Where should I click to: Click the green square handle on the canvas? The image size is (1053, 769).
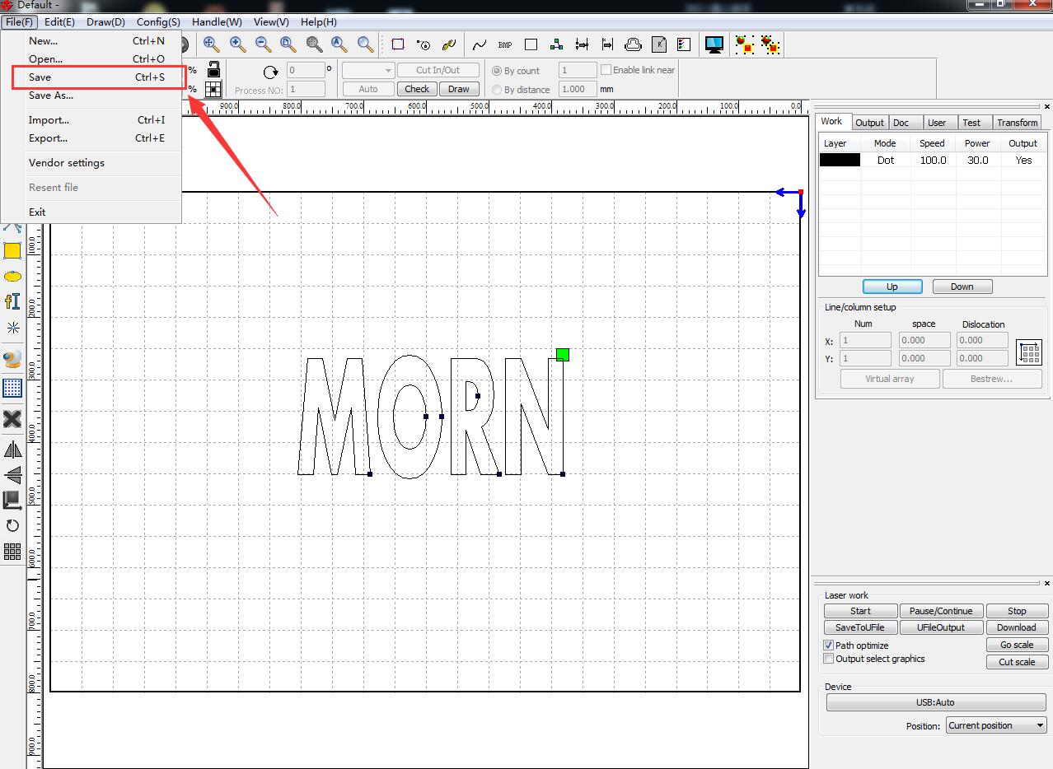pyautogui.click(x=563, y=355)
